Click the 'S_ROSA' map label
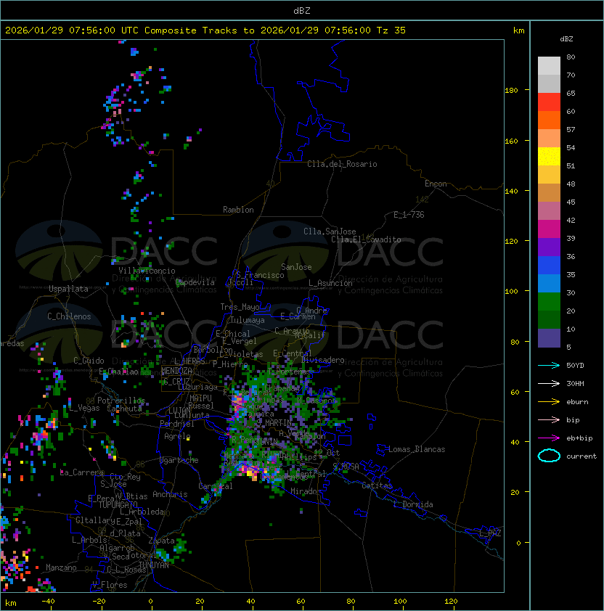 click(x=346, y=467)
